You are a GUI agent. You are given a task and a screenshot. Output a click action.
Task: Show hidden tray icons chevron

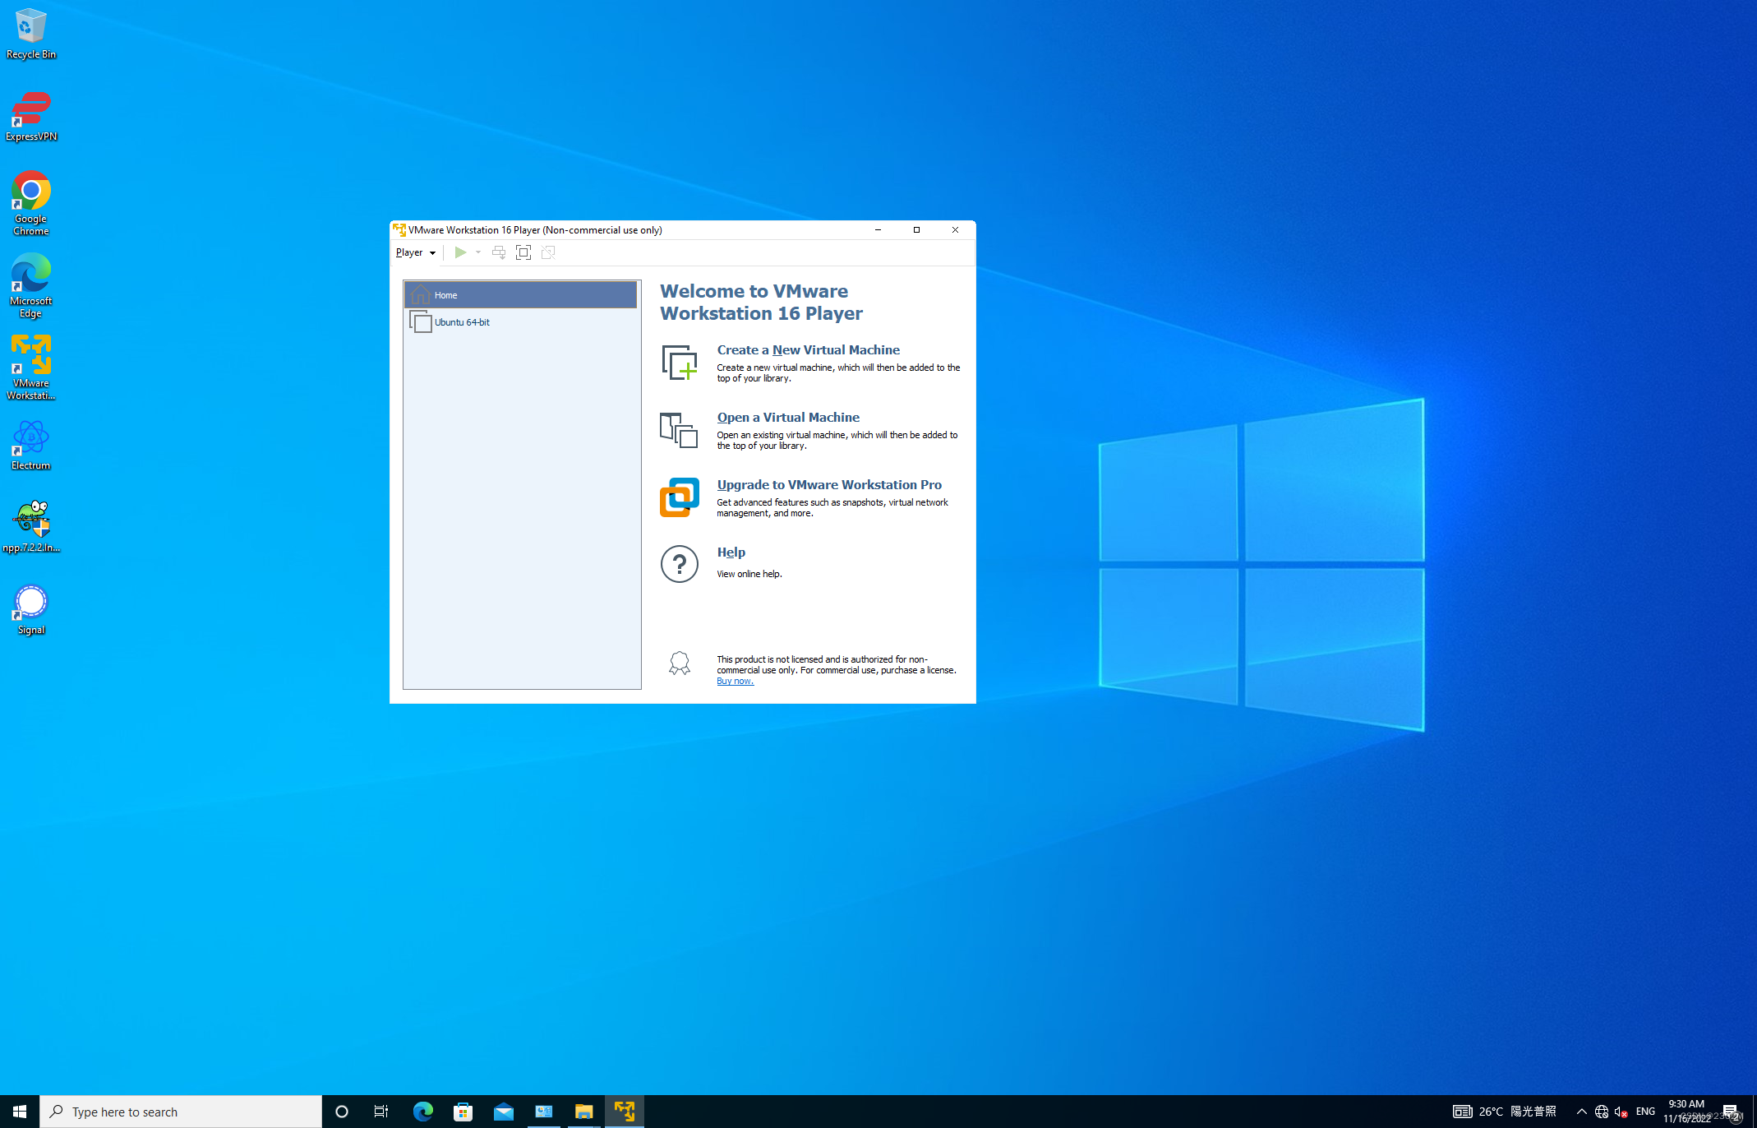coord(1581,1112)
